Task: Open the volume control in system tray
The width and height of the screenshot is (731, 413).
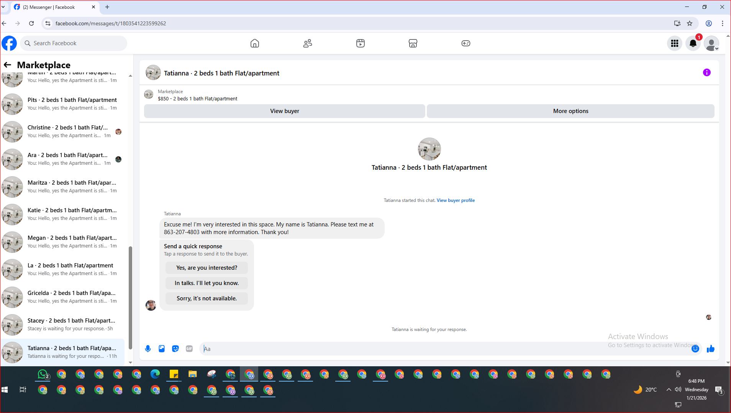Action: click(678, 390)
